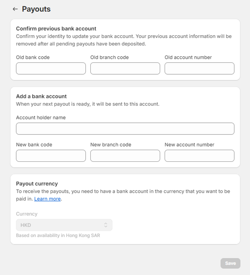Screen dimensions: 250x275
Task: Click the "Payout currency" section heading
Action: [37, 184]
